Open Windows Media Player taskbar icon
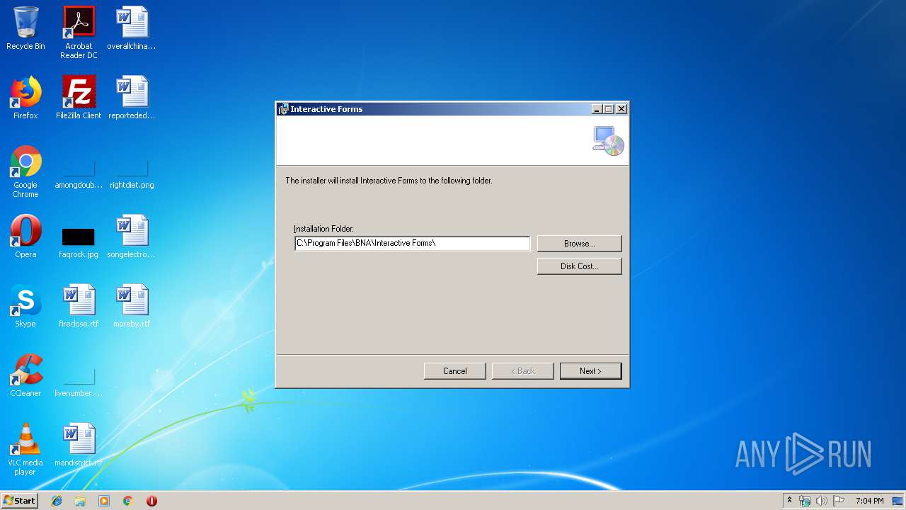Viewport: 906px width, 510px height. (104, 501)
